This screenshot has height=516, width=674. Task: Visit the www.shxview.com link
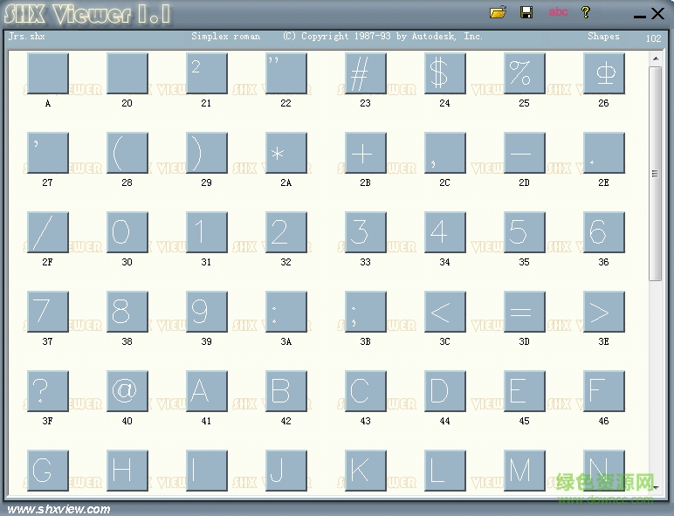pyautogui.click(x=59, y=510)
